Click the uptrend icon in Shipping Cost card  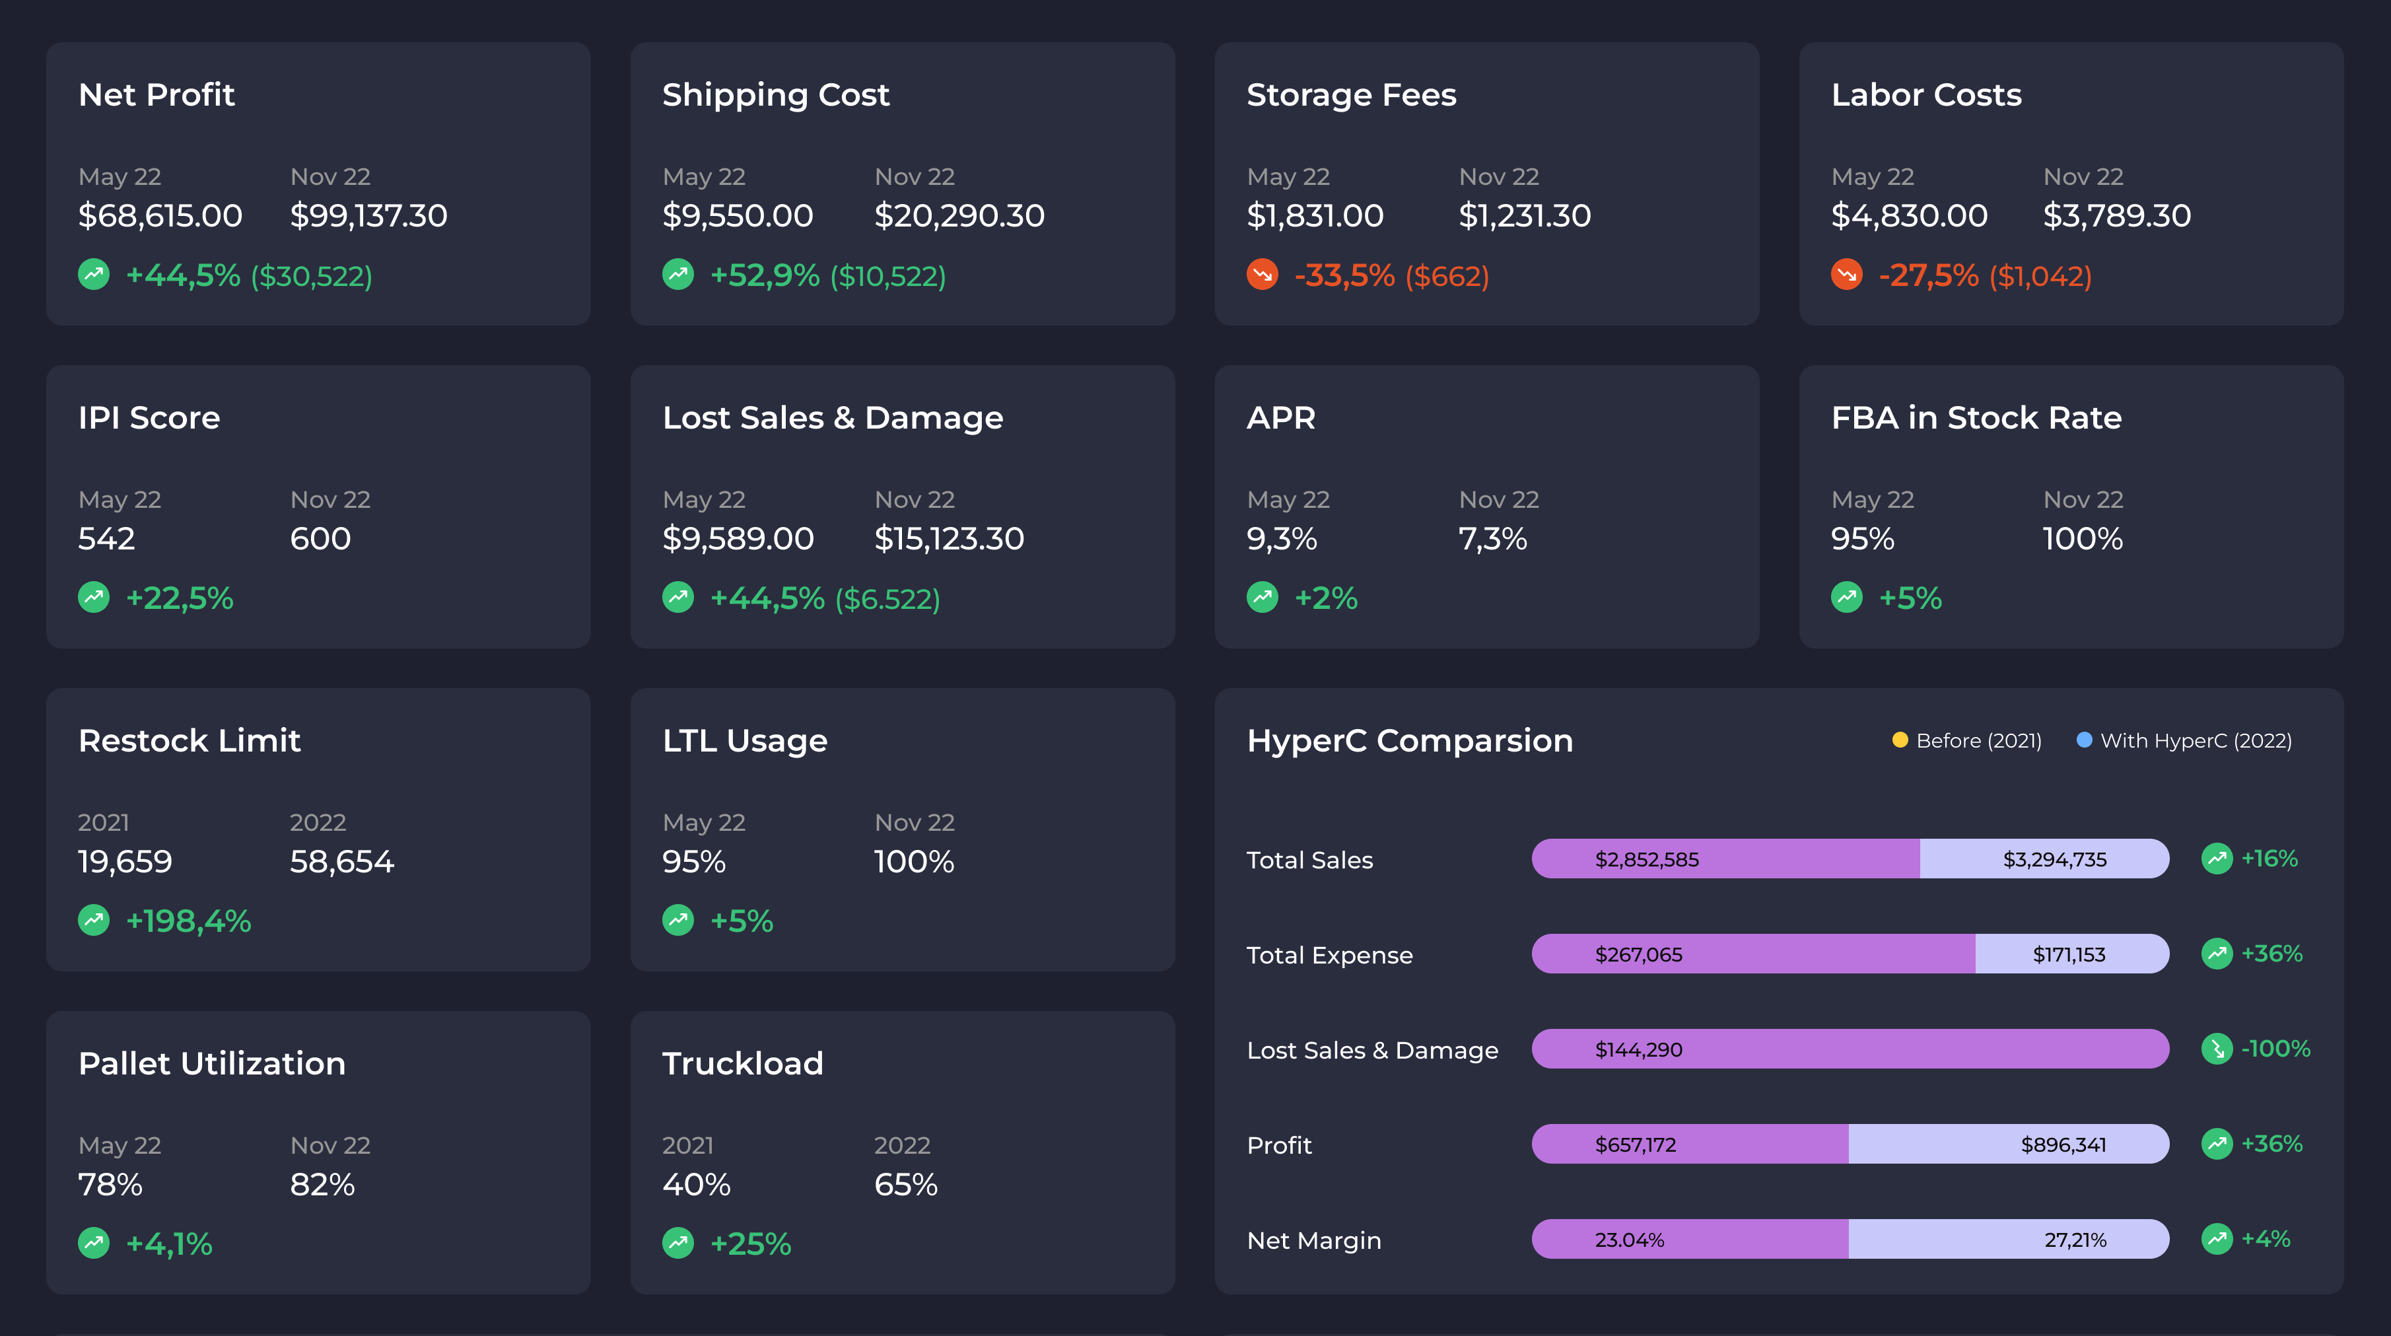[677, 275]
